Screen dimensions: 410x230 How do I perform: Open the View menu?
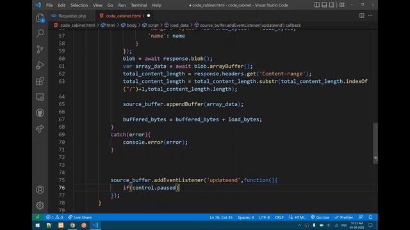[x=97, y=5]
